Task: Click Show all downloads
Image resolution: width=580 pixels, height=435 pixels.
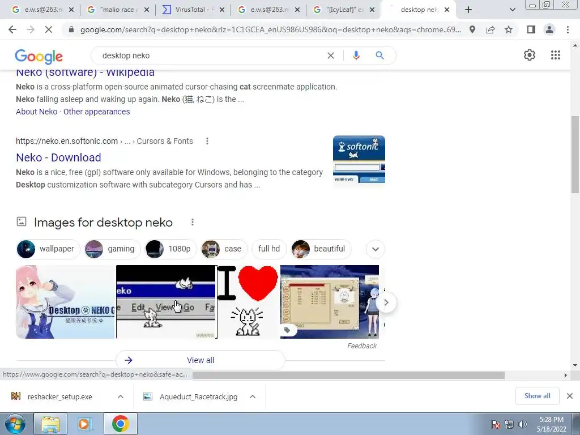Action: click(x=537, y=396)
